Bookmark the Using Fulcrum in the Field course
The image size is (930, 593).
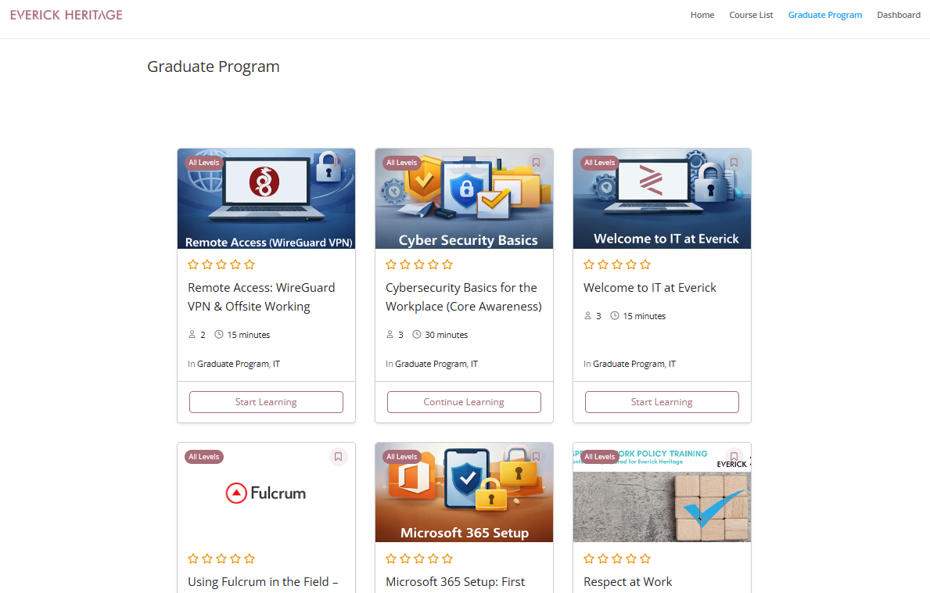[x=338, y=457]
